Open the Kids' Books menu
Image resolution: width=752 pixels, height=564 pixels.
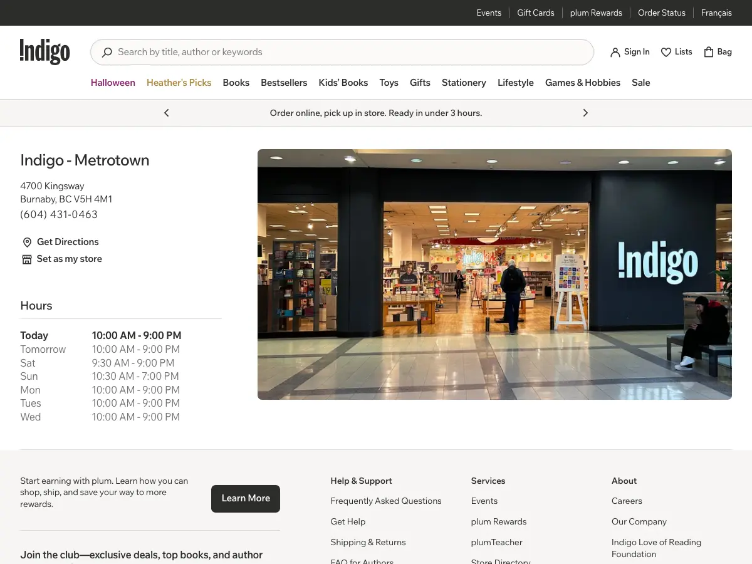pyautogui.click(x=343, y=83)
